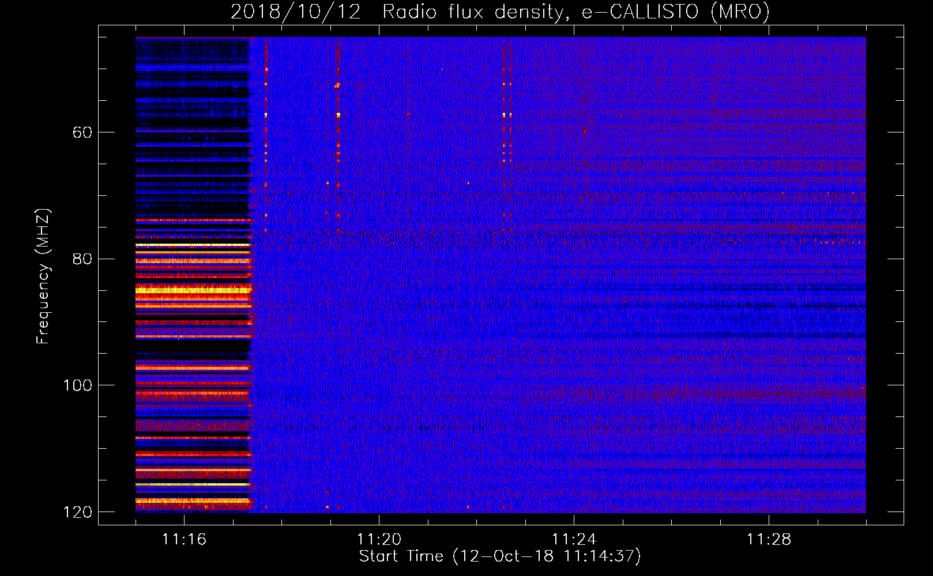Viewport: 933px width, 576px height.
Task: Click the 120 frequency tick label
Action: click(x=78, y=512)
